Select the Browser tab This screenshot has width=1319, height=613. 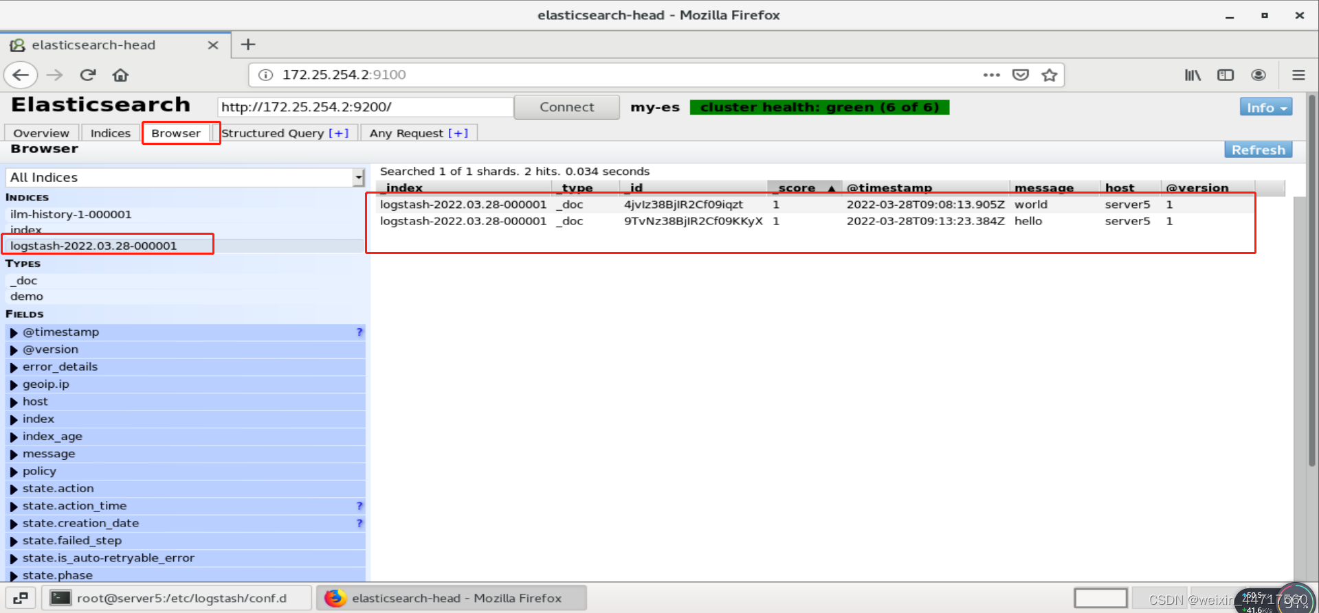coord(176,133)
